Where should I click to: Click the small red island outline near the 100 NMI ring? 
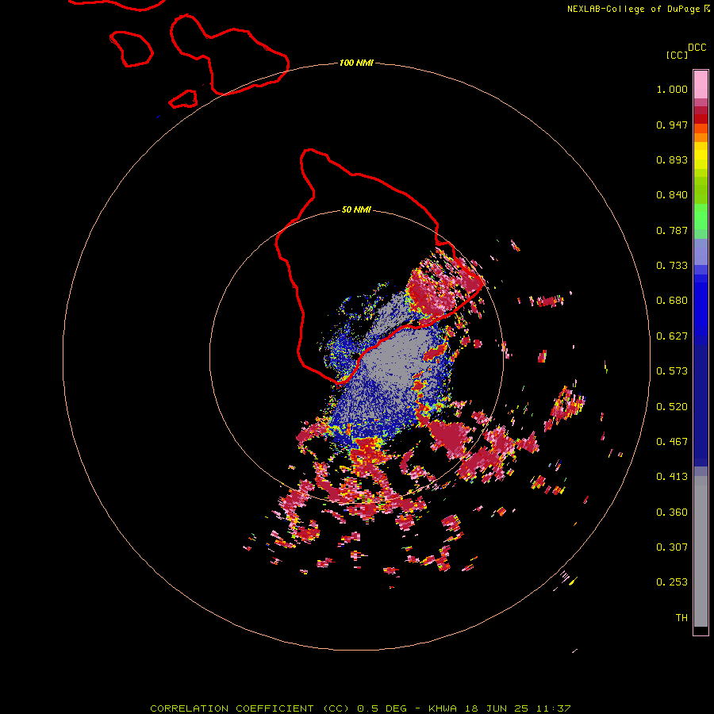(183, 99)
